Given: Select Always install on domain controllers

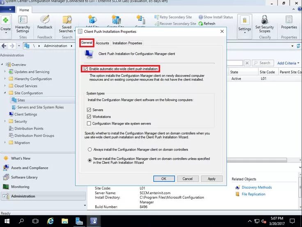Looking at the screenshot, I should tap(90, 150).
